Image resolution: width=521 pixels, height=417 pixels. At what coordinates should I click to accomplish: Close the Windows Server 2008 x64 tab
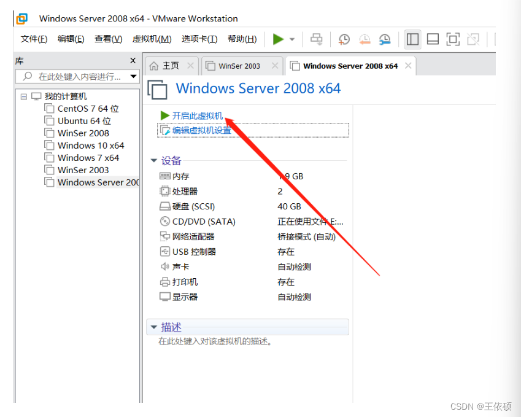coord(408,66)
